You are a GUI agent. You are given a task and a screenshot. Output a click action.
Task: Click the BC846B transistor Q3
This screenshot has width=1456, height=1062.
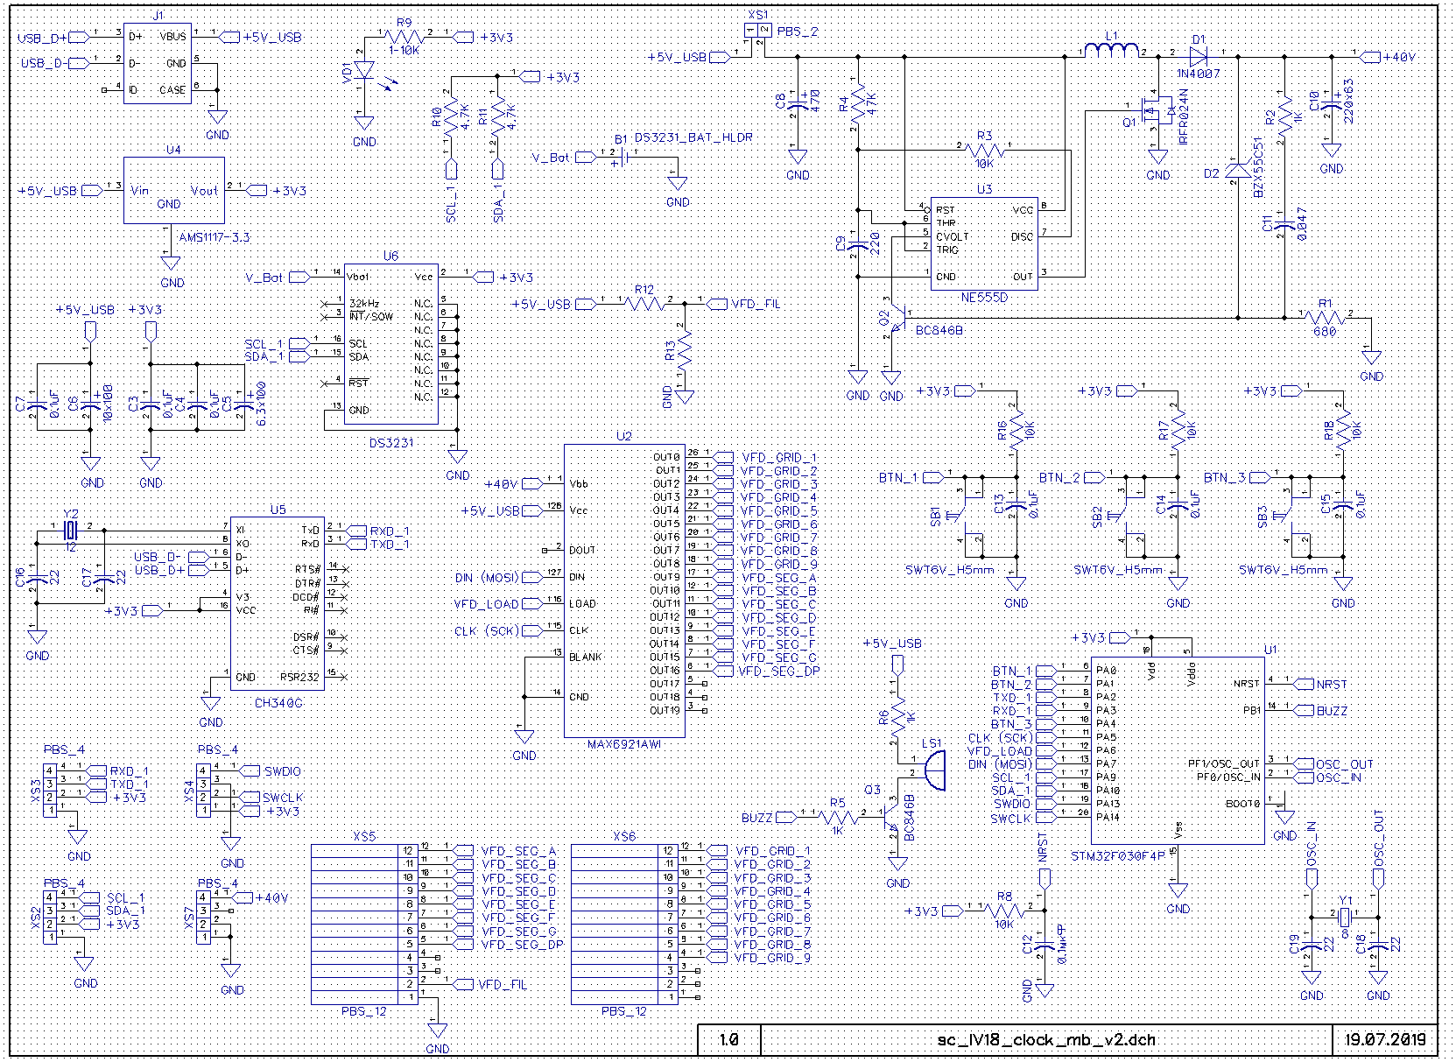890,817
